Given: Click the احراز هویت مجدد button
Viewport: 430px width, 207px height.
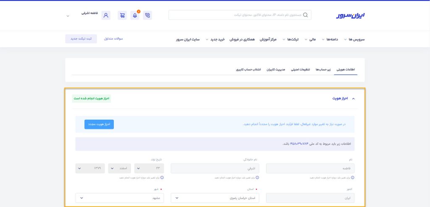Looking at the screenshot, I should 99,124.
